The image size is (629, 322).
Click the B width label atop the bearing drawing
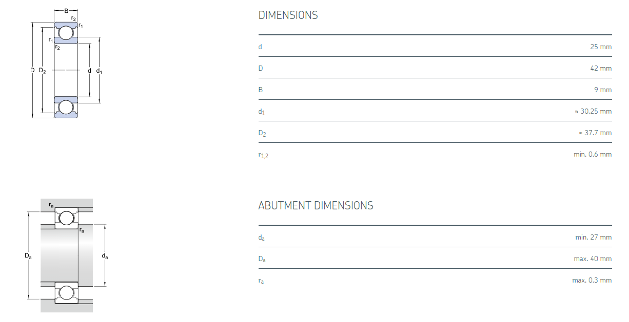(66, 11)
